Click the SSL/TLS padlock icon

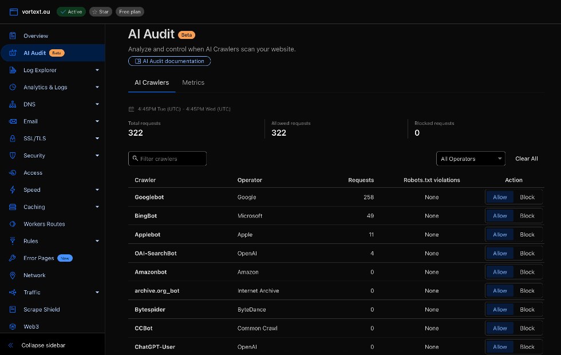point(13,139)
